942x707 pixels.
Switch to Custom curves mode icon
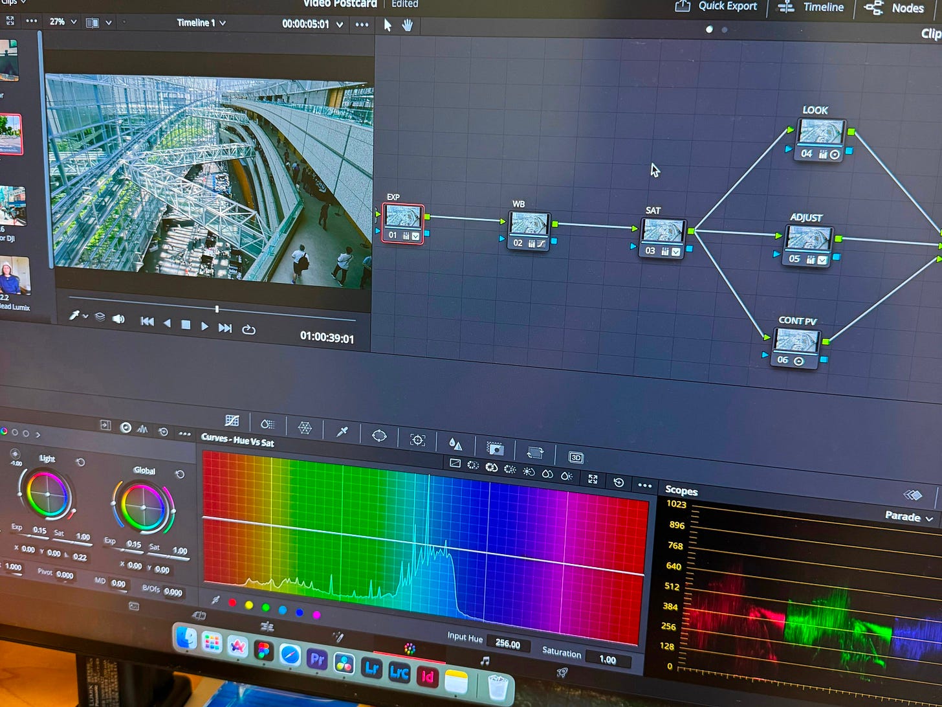click(455, 464)
